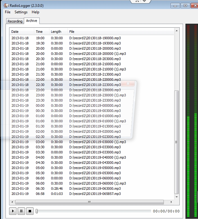Open the Settings menu
The height and width of the screenshot is (219, 198).
21,12
